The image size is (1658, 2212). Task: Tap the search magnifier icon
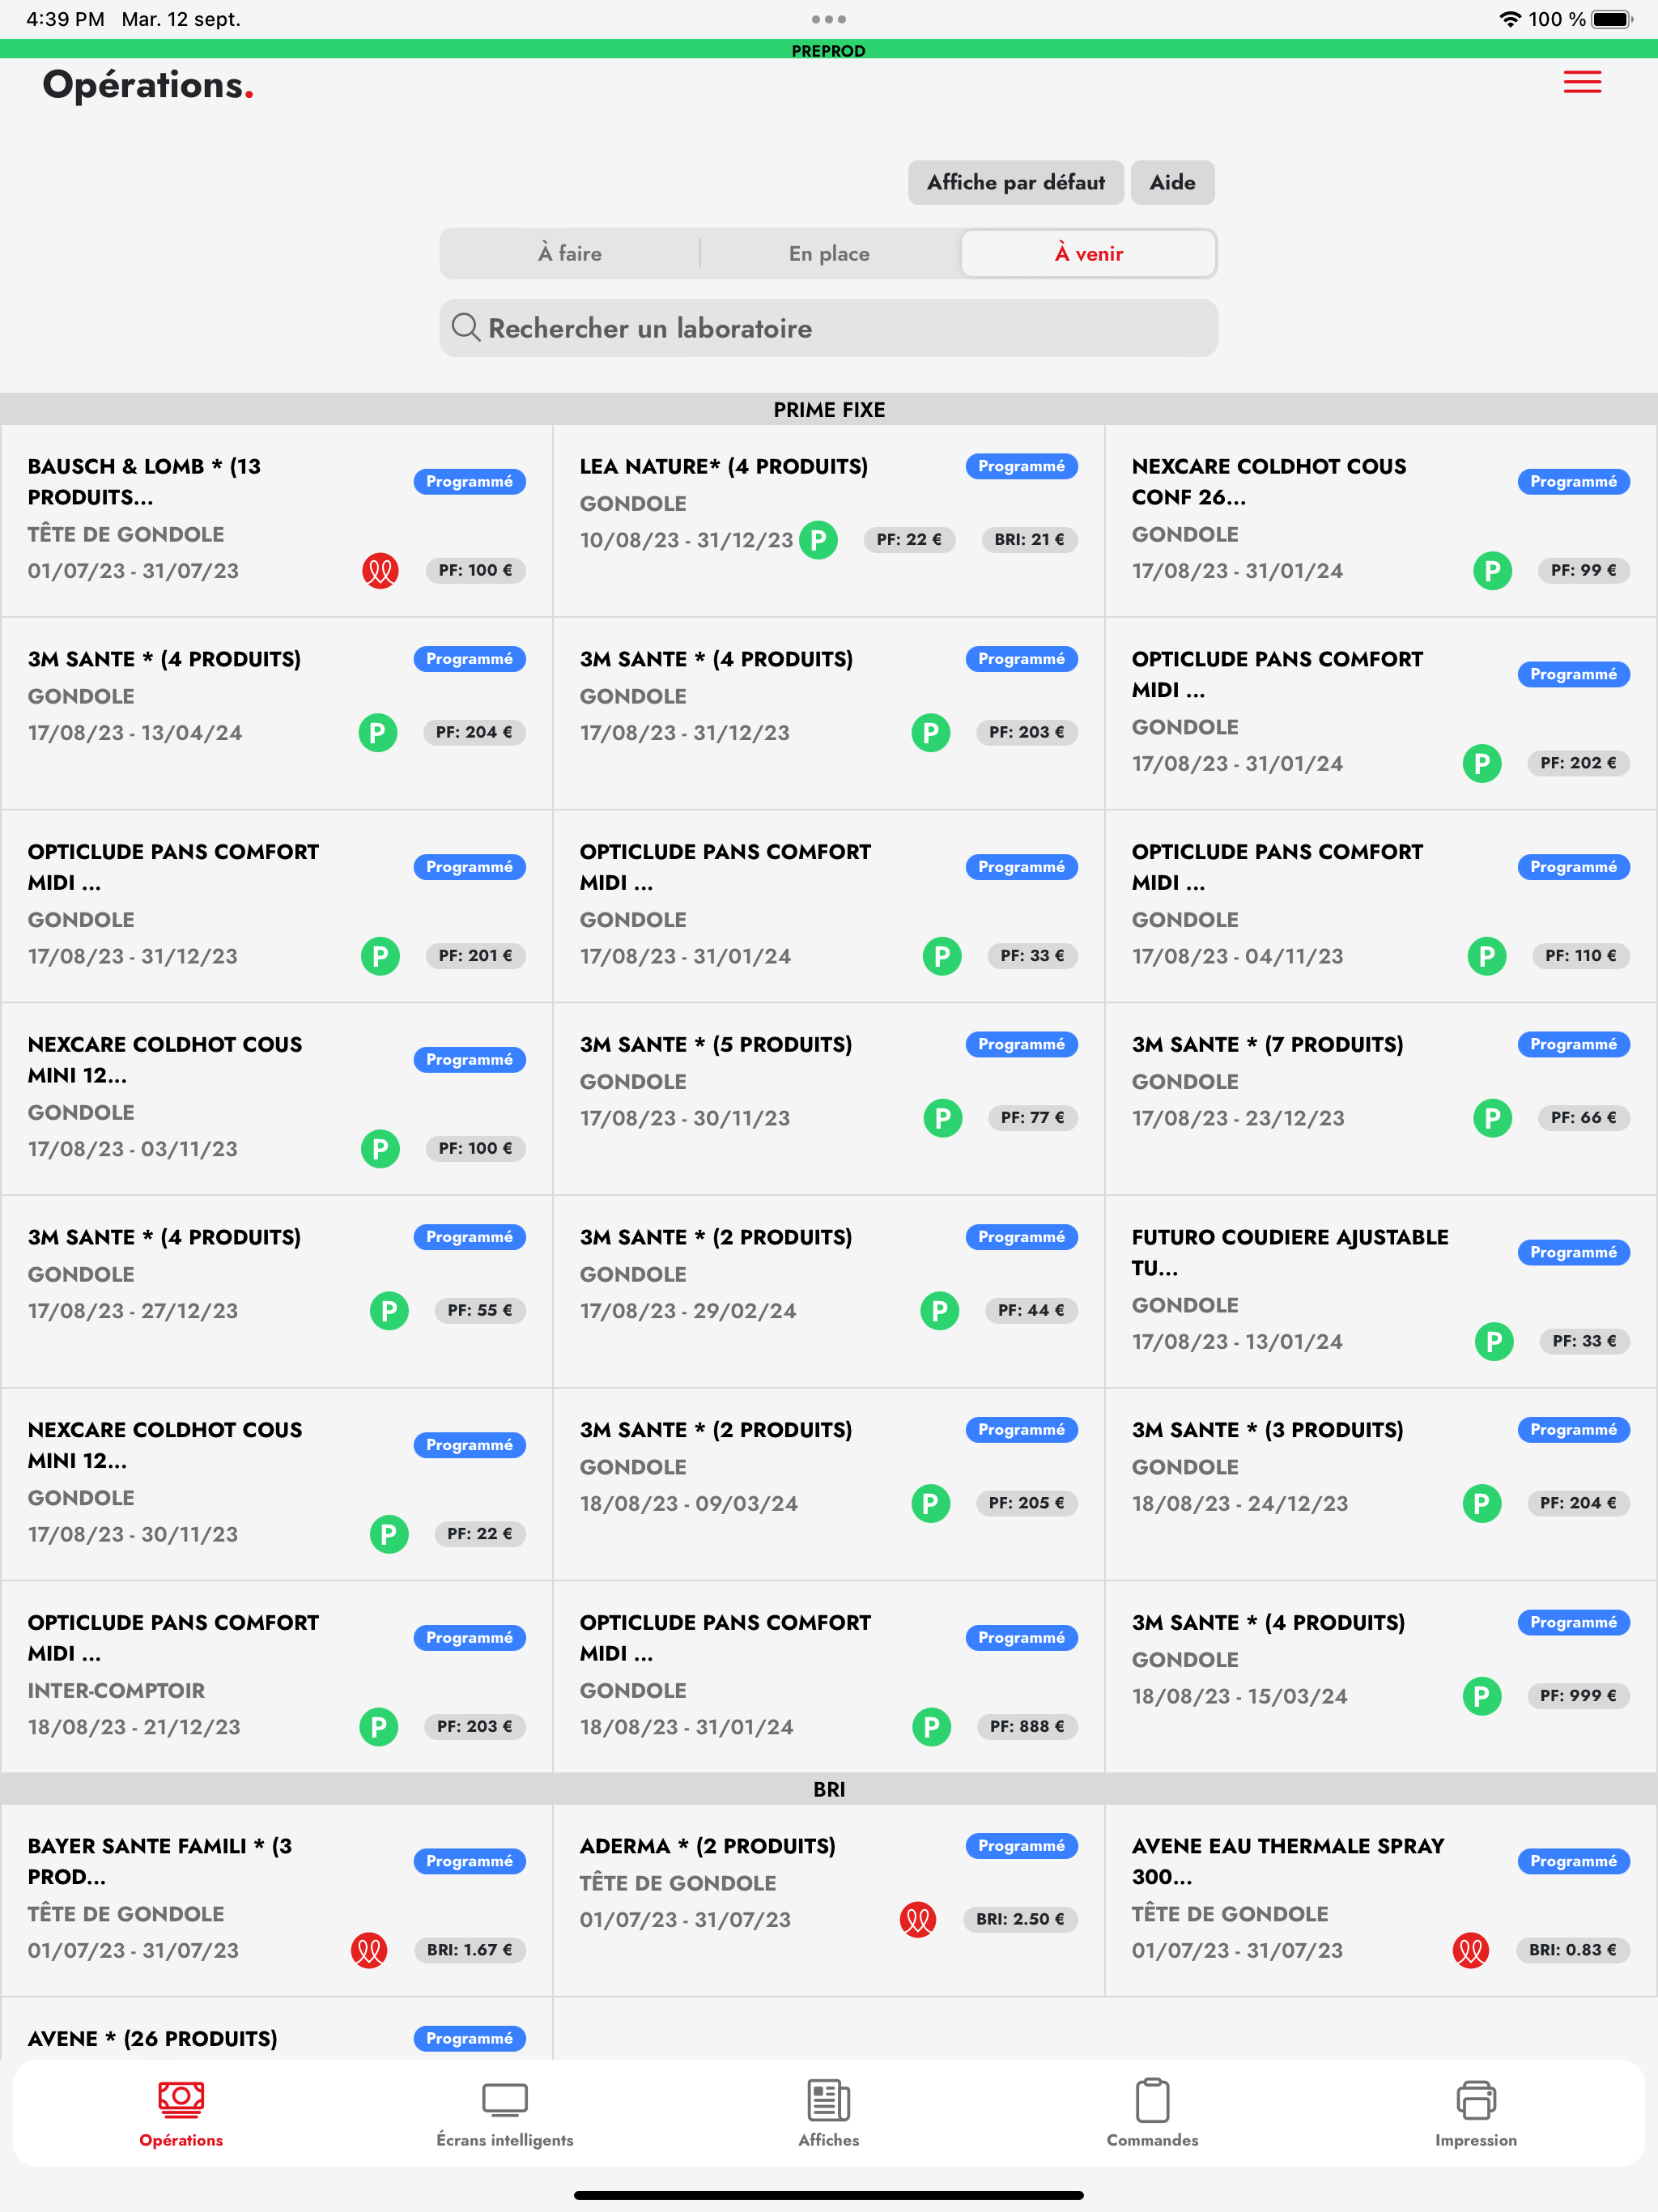coord(465,327)
